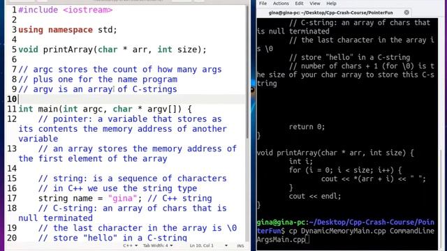
Task: Click the "int main(int argc, char * argv[])" line
Action: tap(105, 109)
